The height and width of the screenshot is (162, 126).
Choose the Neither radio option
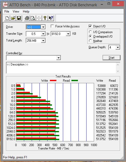(x=90, y=41)
